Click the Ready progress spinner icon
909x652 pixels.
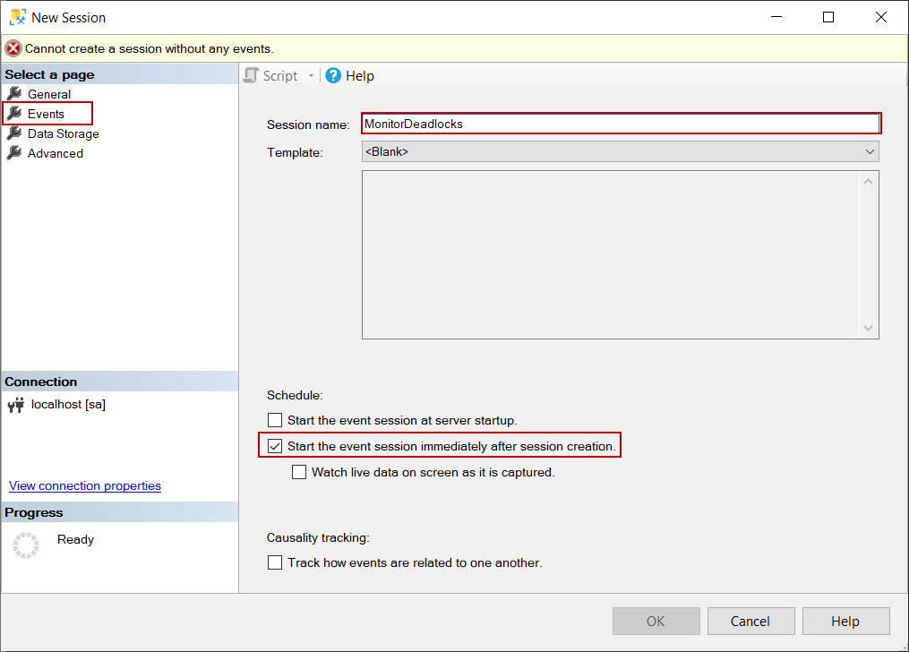pos(25,545)
